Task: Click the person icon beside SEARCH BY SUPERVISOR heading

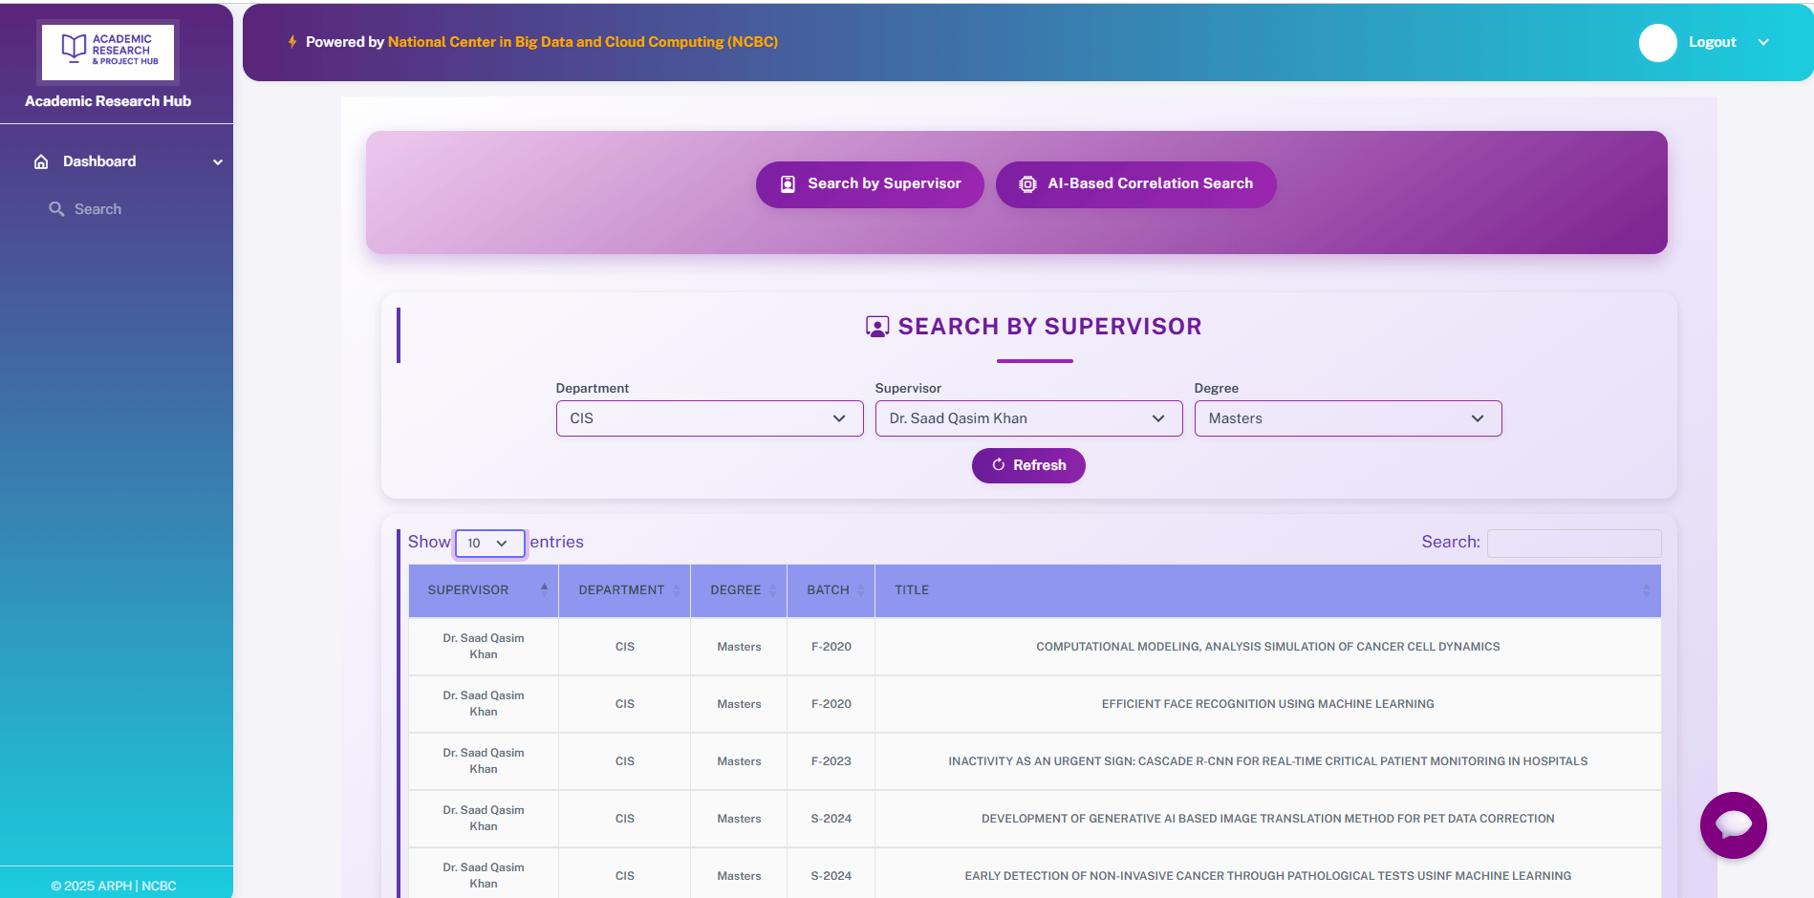Action: [x=876, y=326]
